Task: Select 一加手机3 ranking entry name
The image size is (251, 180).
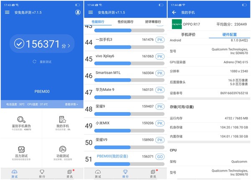Action: point(104,40)
